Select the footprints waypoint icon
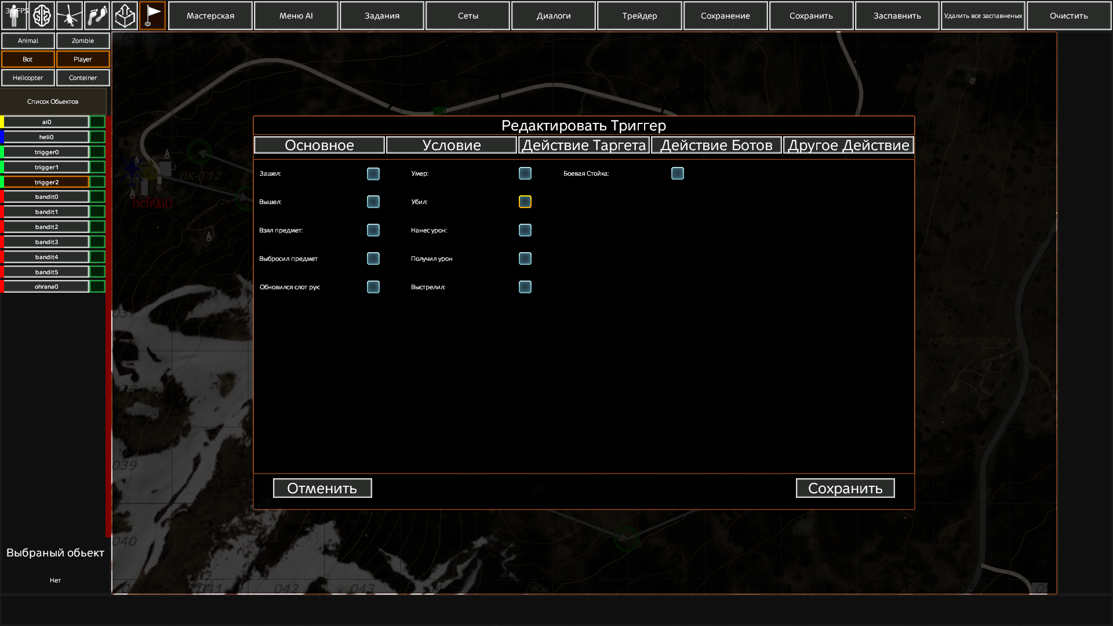The width and height of the screenshot is (1113, 626). pos(97,16)
